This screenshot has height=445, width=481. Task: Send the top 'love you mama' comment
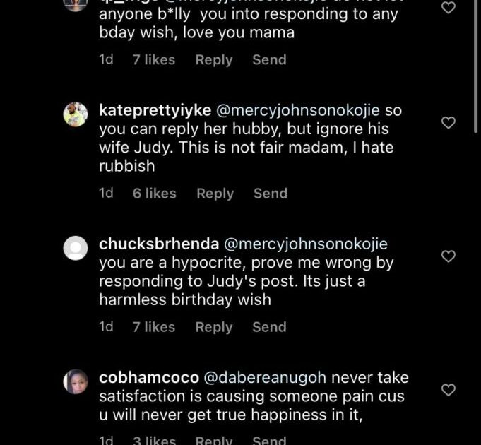(x=269, y=60)
